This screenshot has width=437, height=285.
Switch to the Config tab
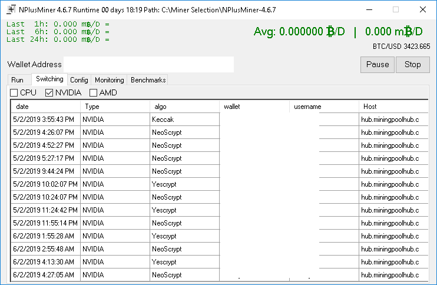point(79,80)
